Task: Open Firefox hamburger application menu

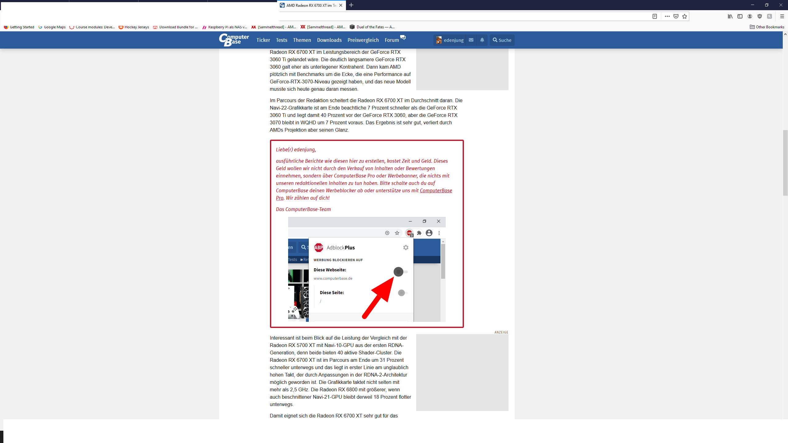Action: [x=782, y=16]
